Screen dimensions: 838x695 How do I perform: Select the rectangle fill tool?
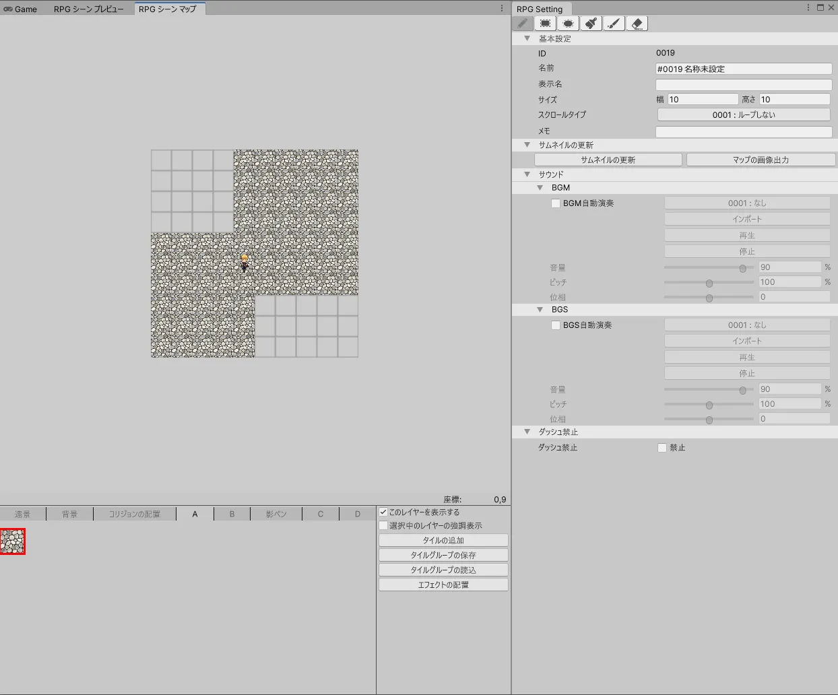[x=546, y=24]
